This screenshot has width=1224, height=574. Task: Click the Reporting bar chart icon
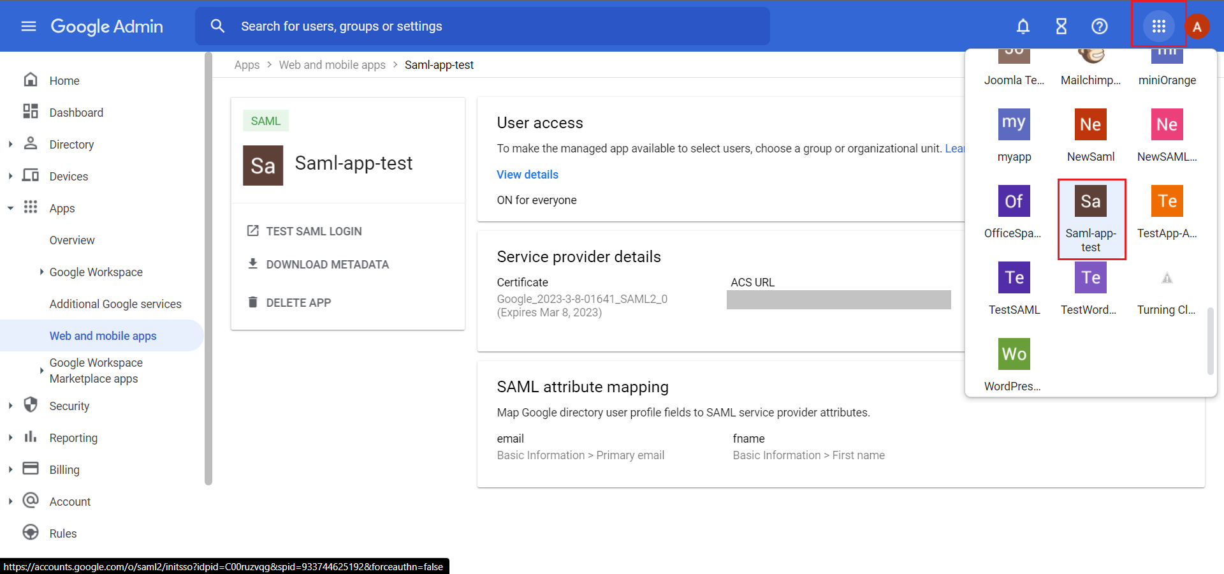[31, 437]
